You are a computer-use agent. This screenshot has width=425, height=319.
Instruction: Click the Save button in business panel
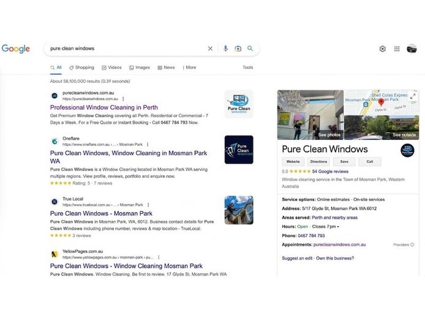(344, 161)
